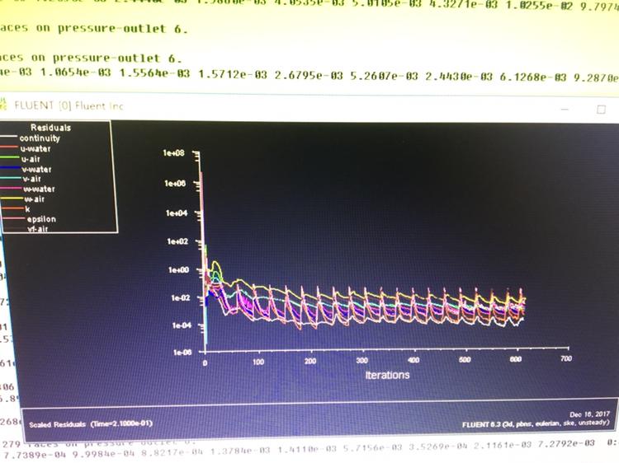Click the 2.6795e-03 console value
Image resolution: width=619 pixels, height=463 pixels.
309,75
